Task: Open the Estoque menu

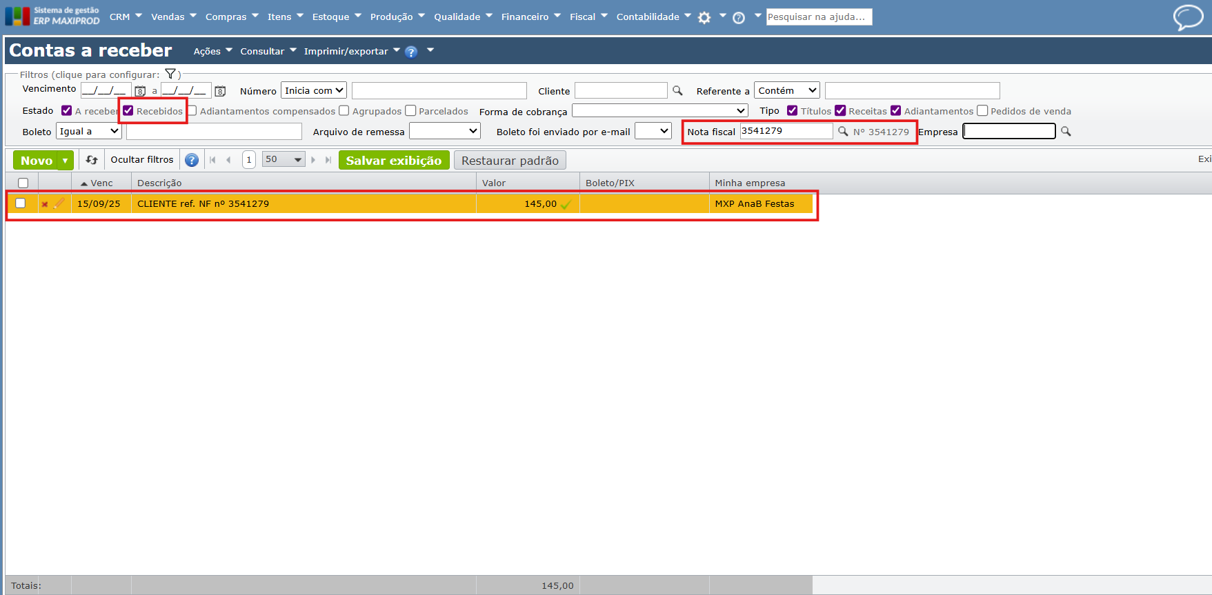Action: click(337, 17)
